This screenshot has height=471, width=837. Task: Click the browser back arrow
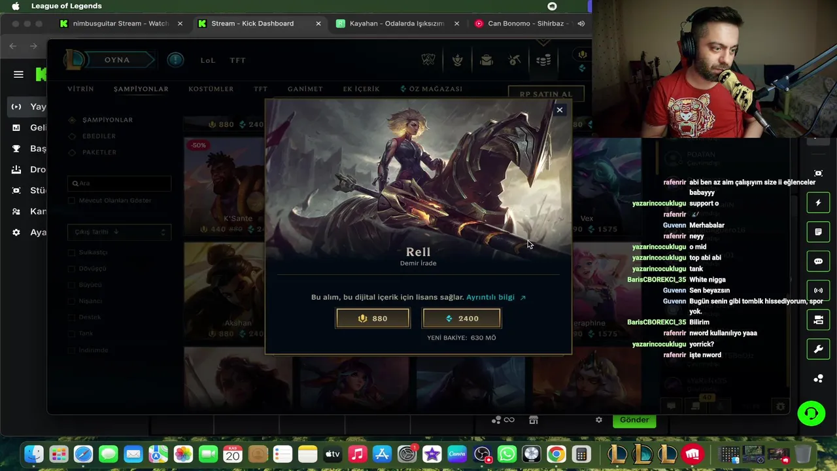[13, 46]
